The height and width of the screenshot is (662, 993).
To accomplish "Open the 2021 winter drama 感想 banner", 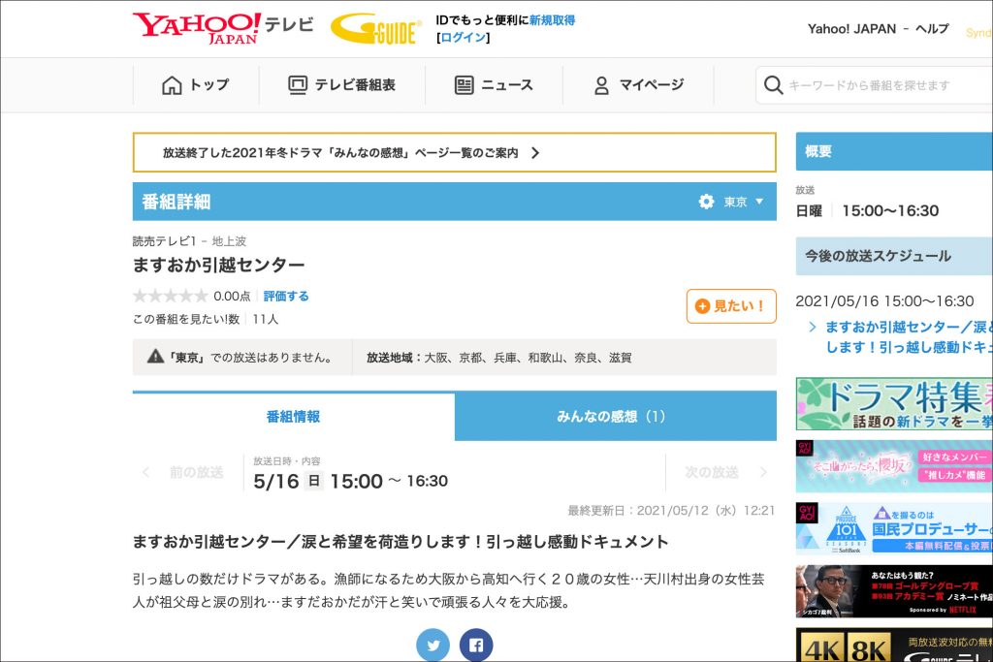I will 454,153.
